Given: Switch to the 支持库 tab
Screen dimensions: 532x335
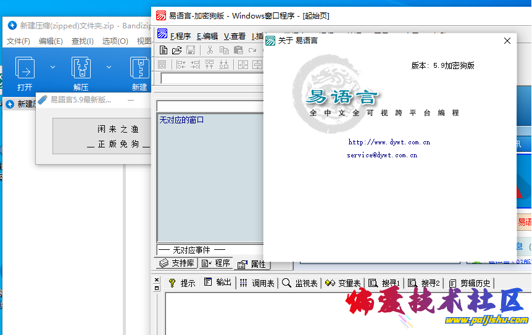Looking at the screenshot, I should point(177,263).
